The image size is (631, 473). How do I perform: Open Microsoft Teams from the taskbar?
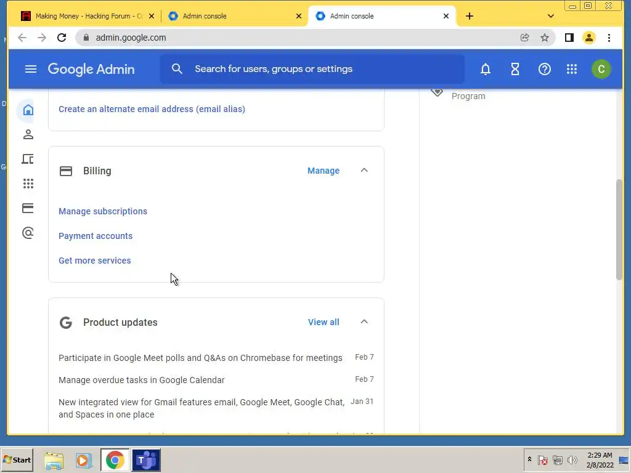click(x=146, y=460)
